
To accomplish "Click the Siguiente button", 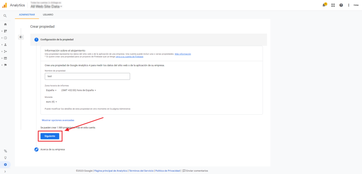I will point(50,136).
